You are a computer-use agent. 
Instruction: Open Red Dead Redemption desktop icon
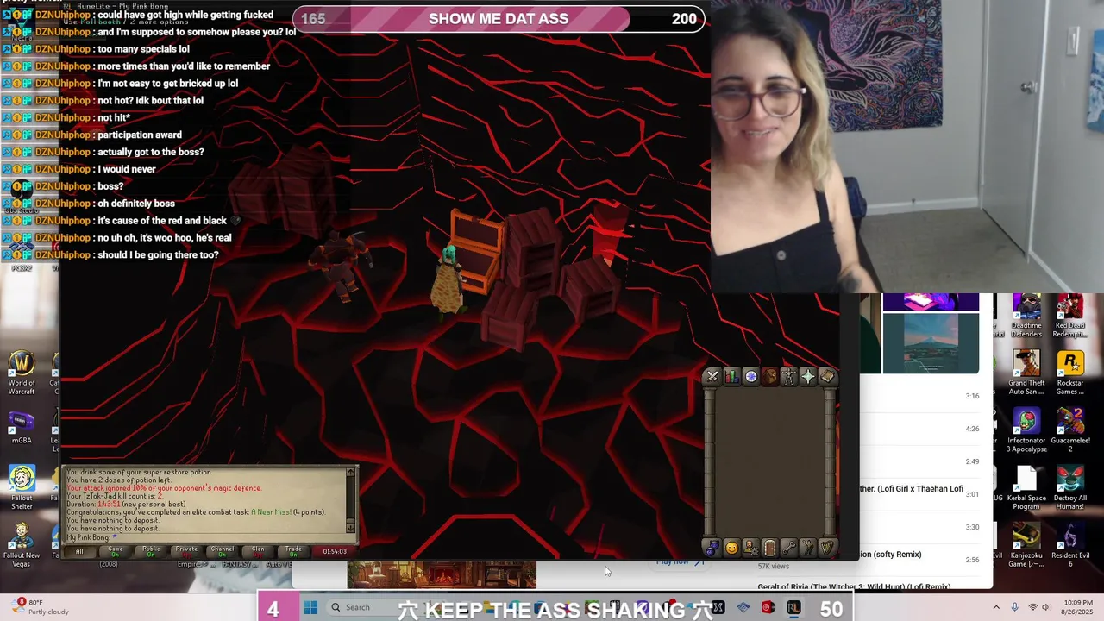point(1070,316)
